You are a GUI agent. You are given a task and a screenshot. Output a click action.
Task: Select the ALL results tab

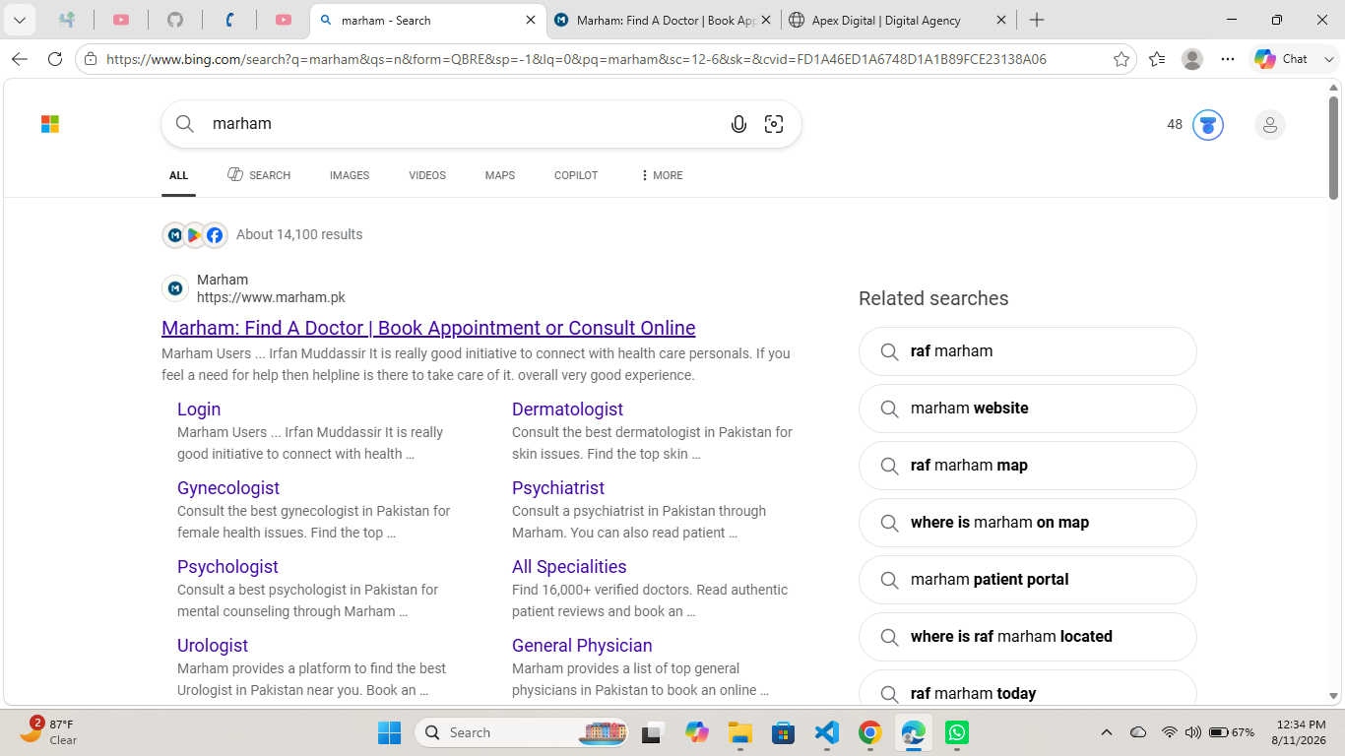tap(178, 175)
